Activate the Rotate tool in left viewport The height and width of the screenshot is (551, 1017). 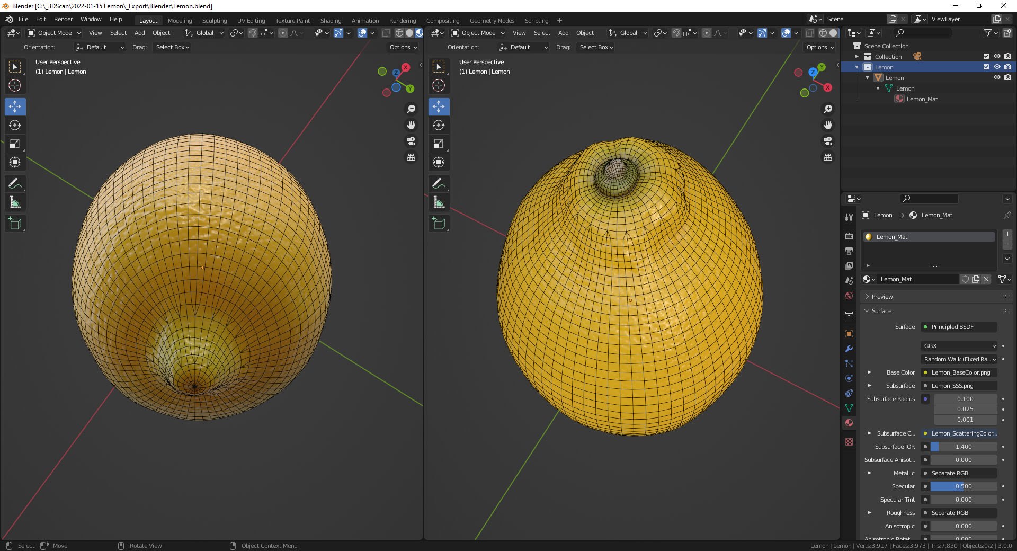(x=15, y=125)
